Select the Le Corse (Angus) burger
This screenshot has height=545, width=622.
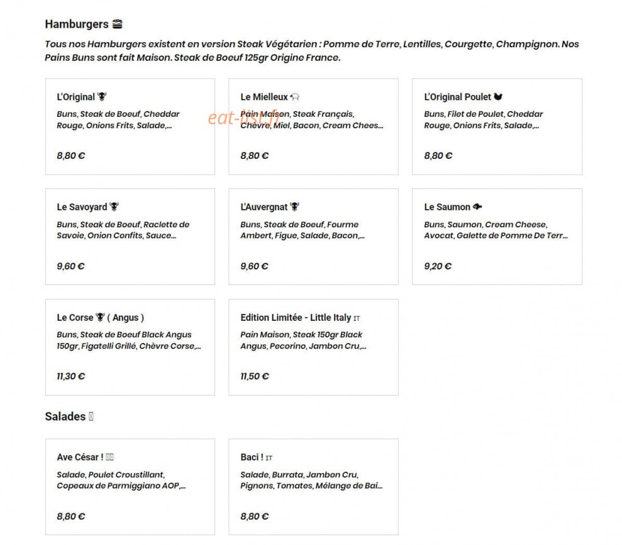[130, 347]
